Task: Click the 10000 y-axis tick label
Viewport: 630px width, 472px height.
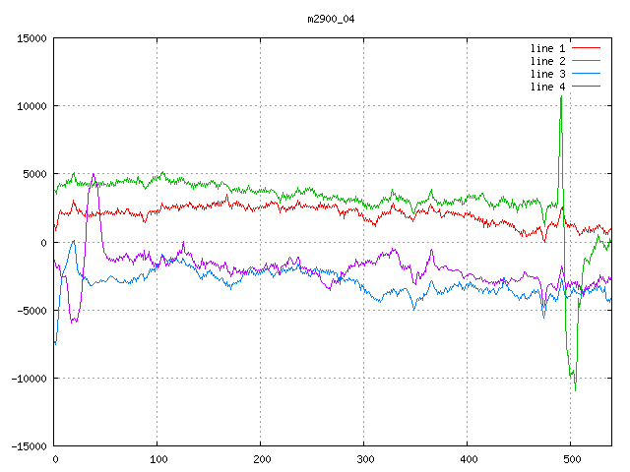Action: pyautogui.click(x=31, y=106)
